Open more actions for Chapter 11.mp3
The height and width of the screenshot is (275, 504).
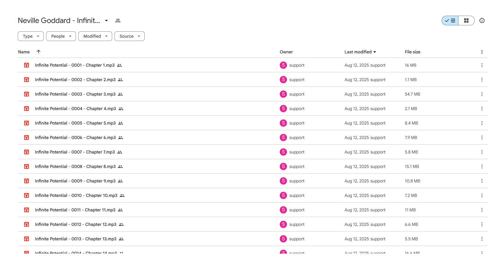[482, 210]
